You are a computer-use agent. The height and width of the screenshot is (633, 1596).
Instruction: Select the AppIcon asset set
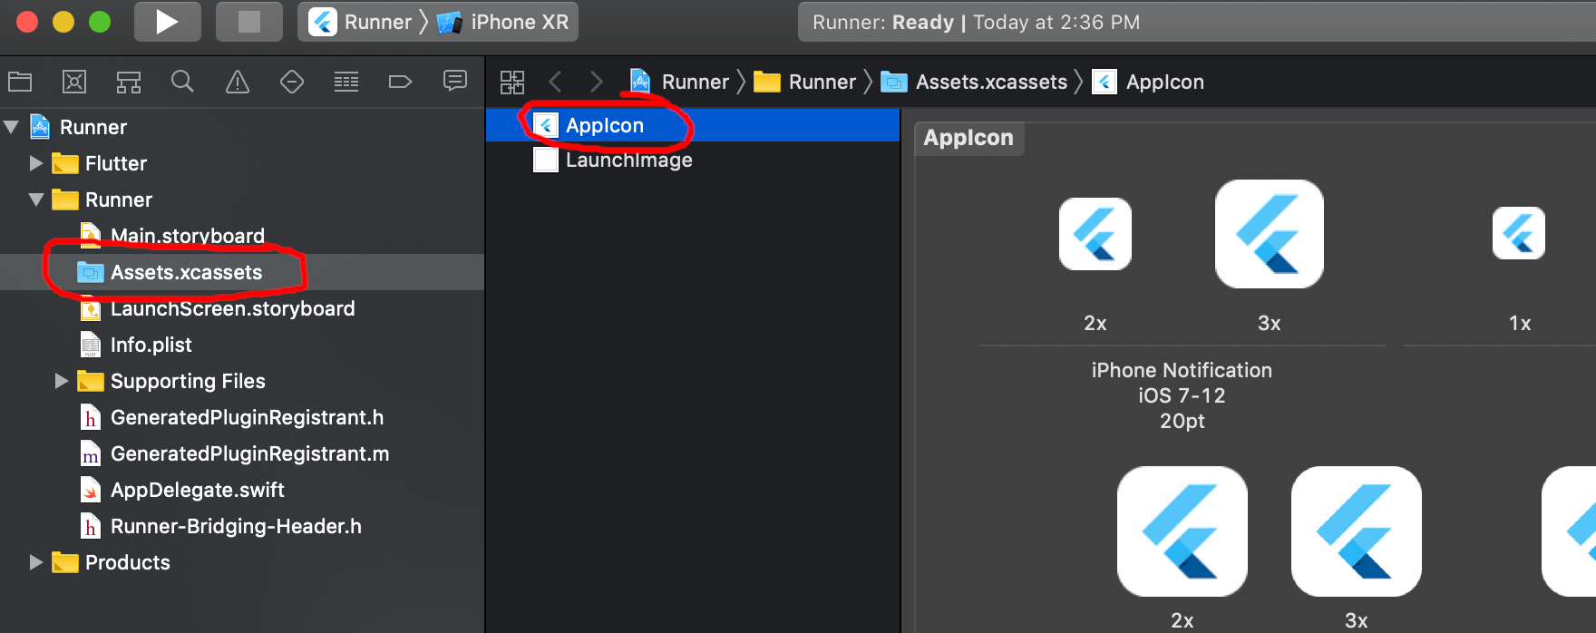693,125
